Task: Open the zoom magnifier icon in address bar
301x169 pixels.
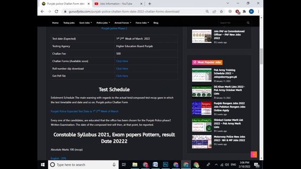Action: 207,11
